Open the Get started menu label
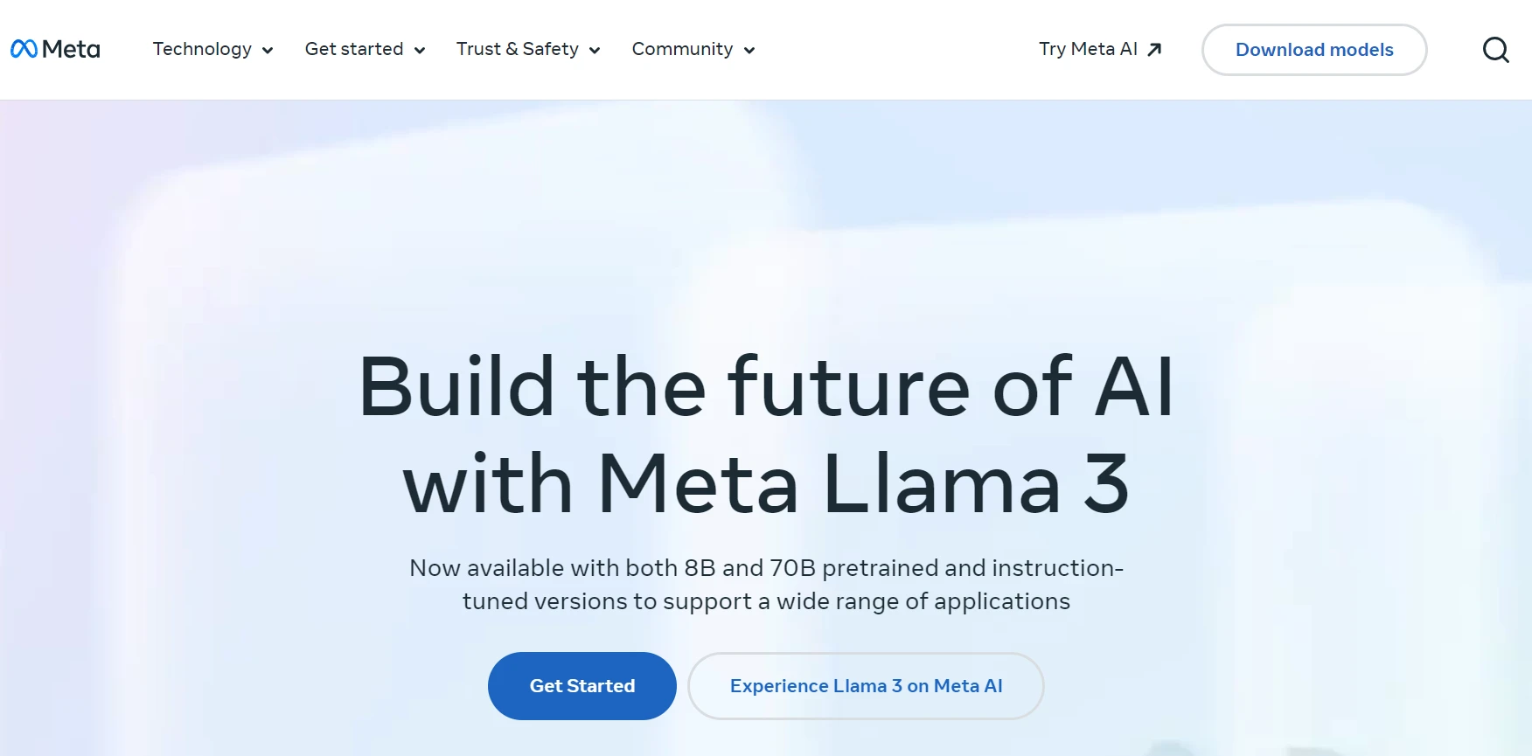The width and height of the screenshot is (1532, 756). 354,49
